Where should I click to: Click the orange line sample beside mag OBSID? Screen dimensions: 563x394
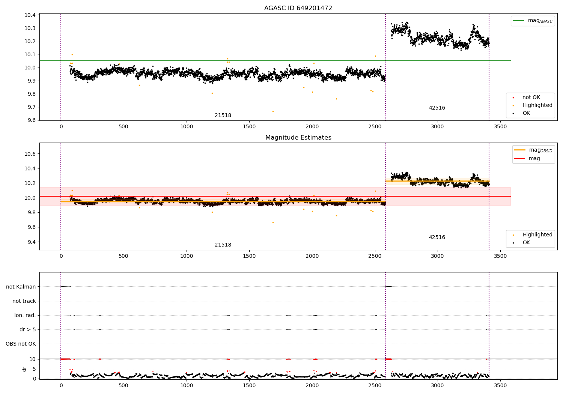click(520, 150)
